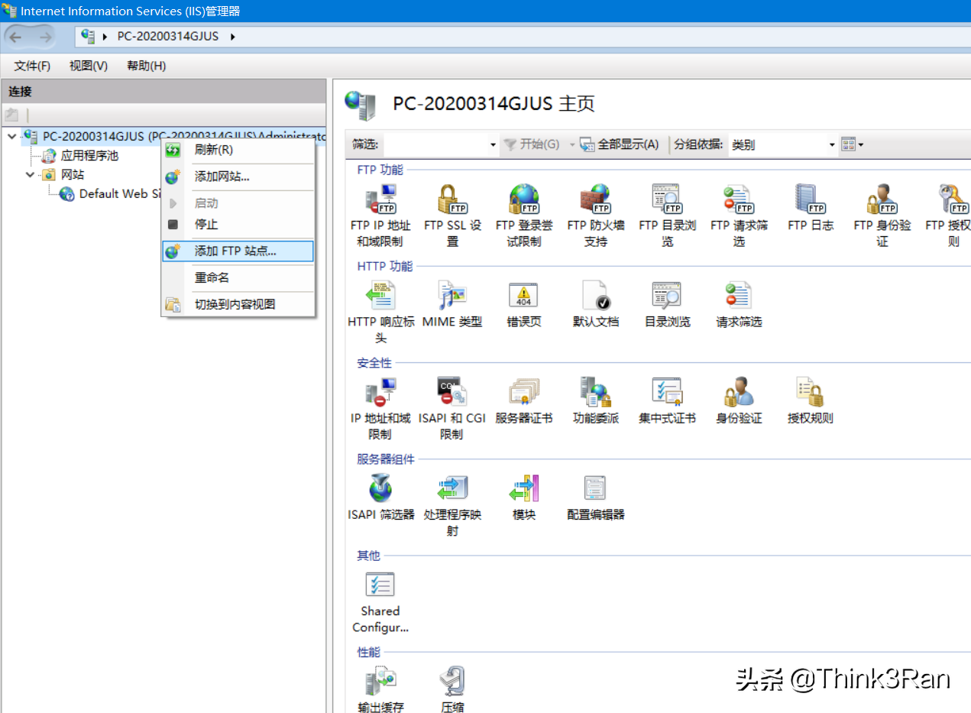
Task: Collapse the 服务器组件 group header
Action: (x=386, y=459)
